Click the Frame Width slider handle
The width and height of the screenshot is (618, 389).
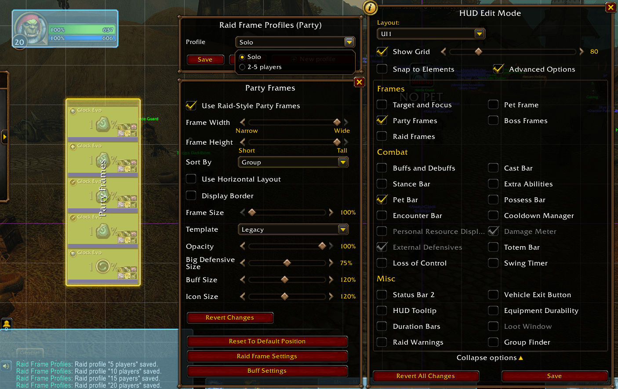[x=337, y=122]
